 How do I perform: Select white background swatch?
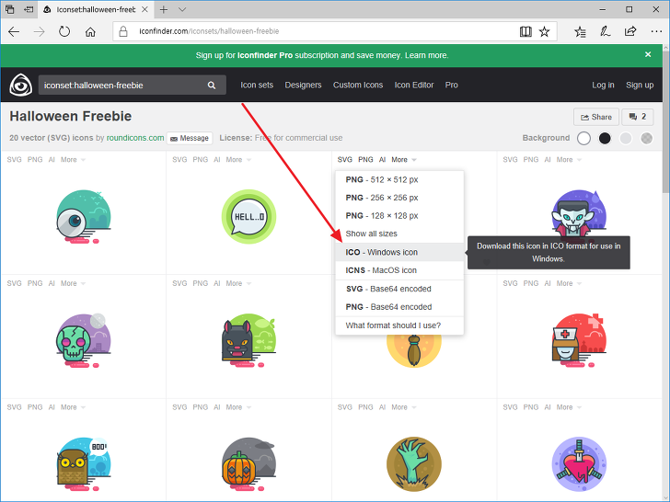[x=583, y=138]
